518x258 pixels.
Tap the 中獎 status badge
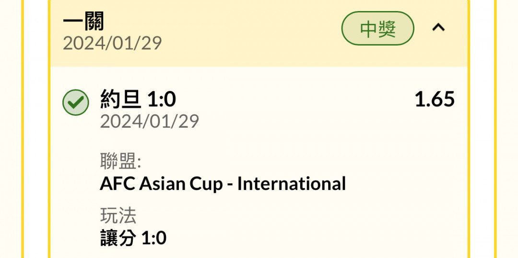point(377,28)
